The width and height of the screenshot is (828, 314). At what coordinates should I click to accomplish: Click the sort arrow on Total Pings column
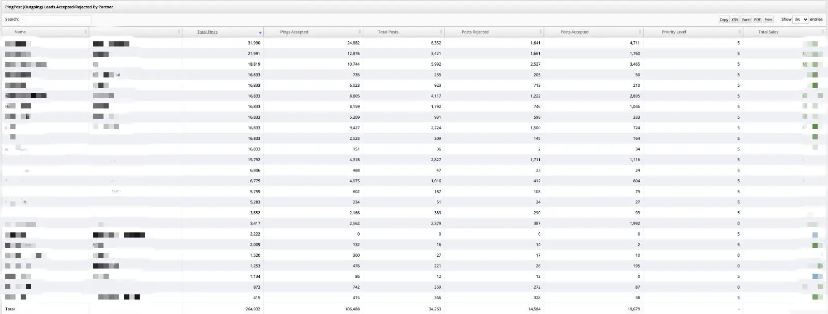click(x=260, y=33)
